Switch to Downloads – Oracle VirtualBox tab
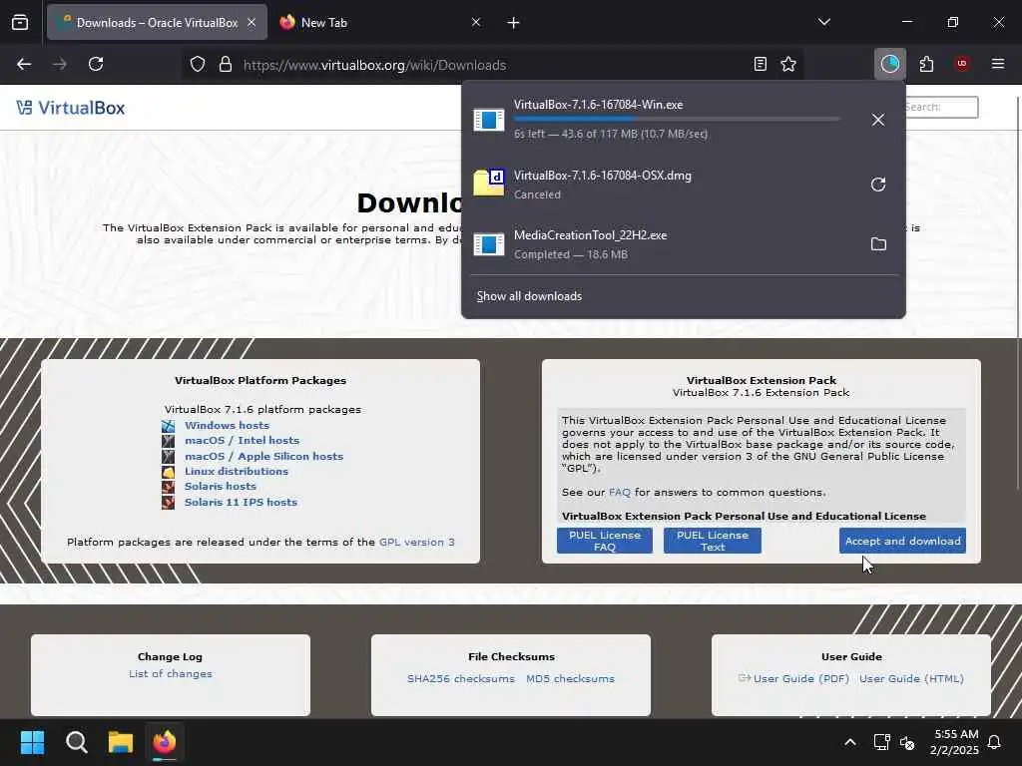Viewport: 1022px width, 766px height. click(x=157, y=22)
